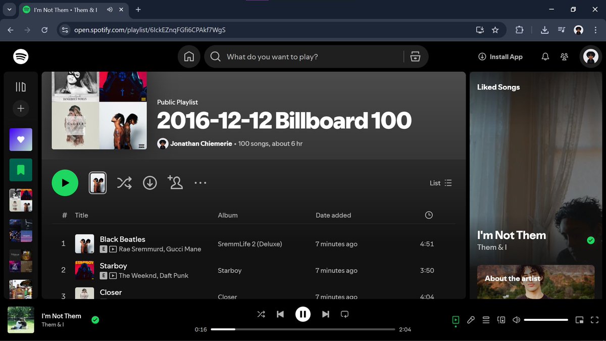Click the Album column header
This screenshot has width=606, height=341.
(x=228, y=215)
